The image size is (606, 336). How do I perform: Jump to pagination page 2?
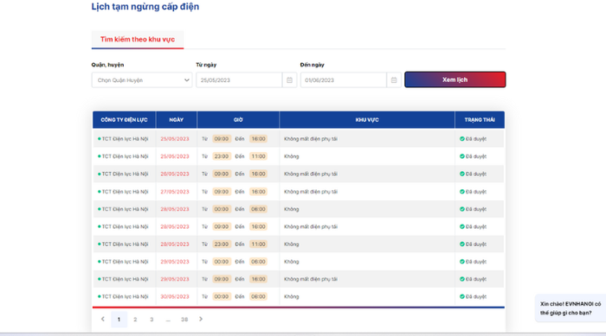point(135,320)
